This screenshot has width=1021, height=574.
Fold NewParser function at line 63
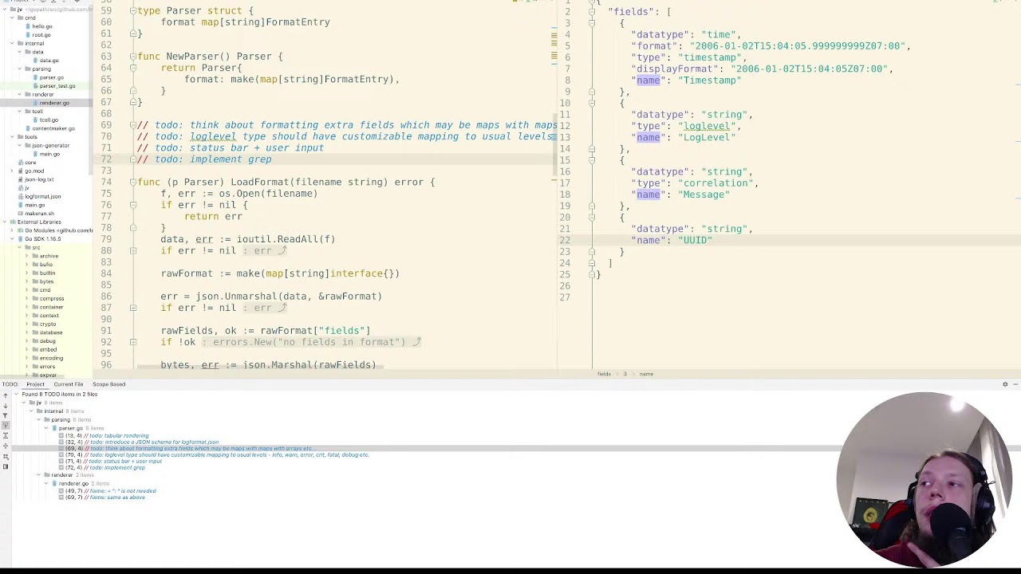pyautogui.click(x=132, y=57)
